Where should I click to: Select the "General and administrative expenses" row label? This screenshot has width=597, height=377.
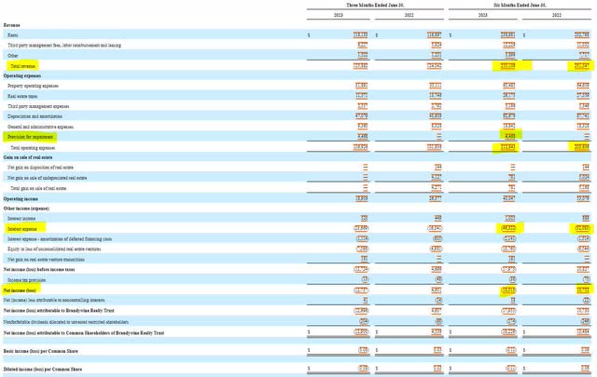[x=40, y=127]
